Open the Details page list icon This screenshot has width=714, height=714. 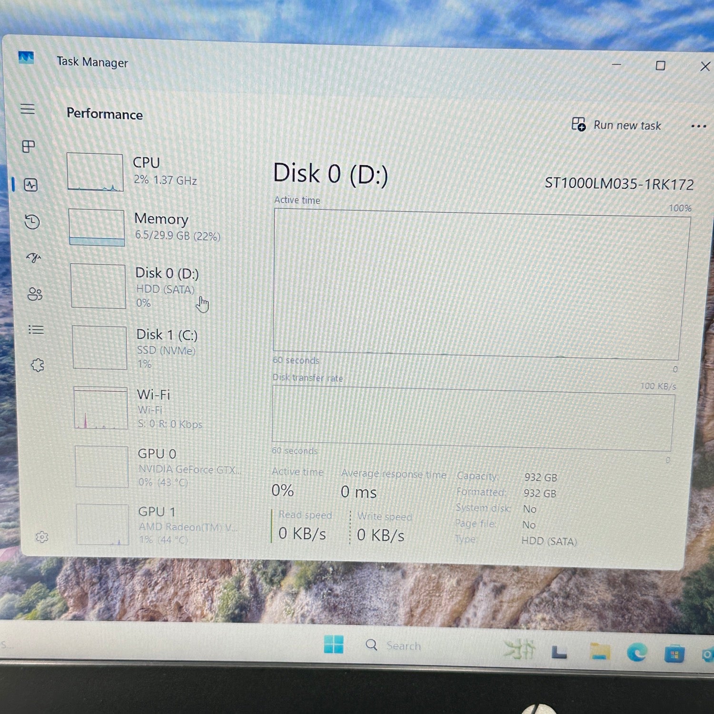tap(36, 330)
